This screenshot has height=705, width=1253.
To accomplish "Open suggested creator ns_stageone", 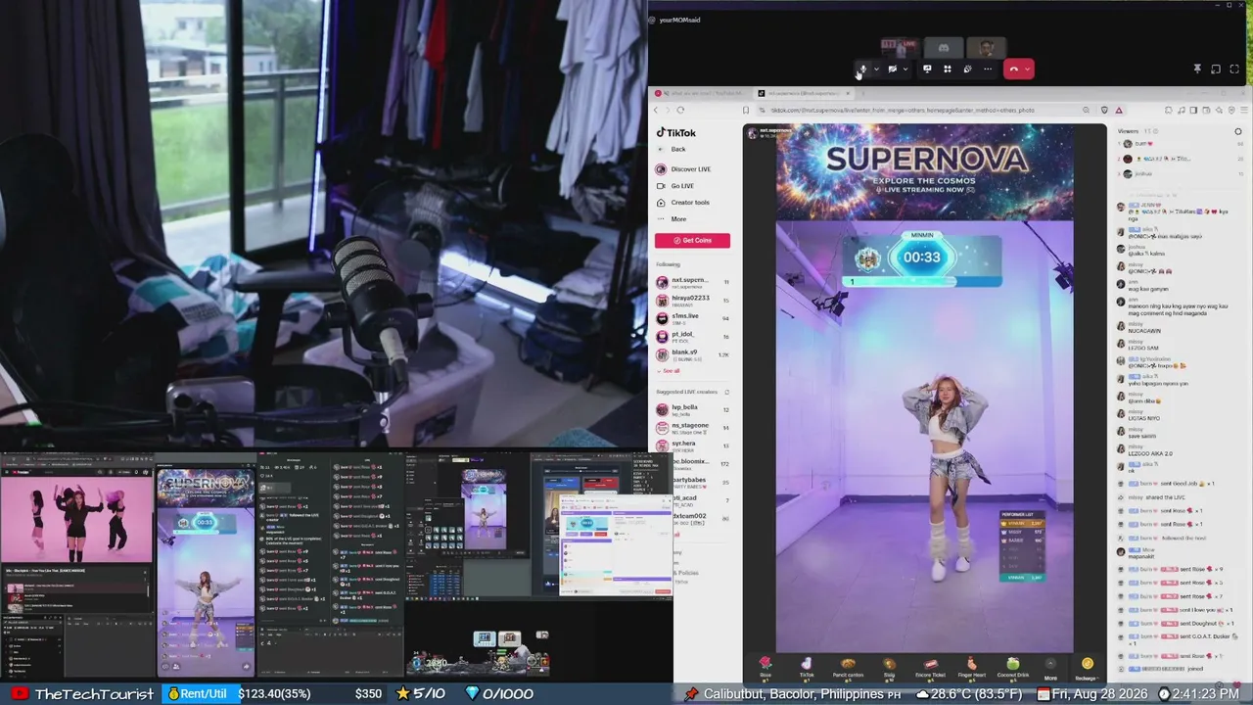I will [x=692, y=427].
